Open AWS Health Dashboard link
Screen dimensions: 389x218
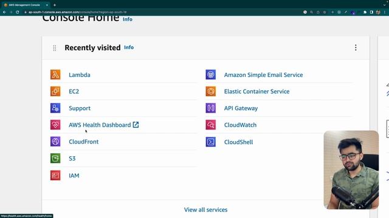pos(100,125)
